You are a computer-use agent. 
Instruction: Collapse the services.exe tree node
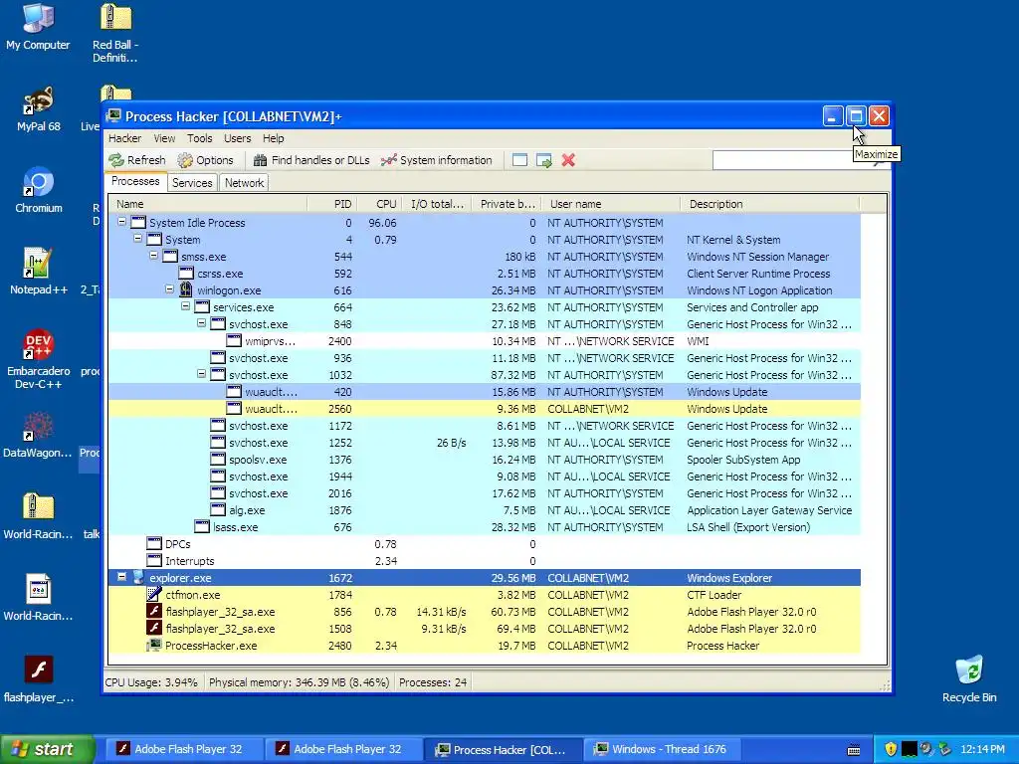point(185,306)
